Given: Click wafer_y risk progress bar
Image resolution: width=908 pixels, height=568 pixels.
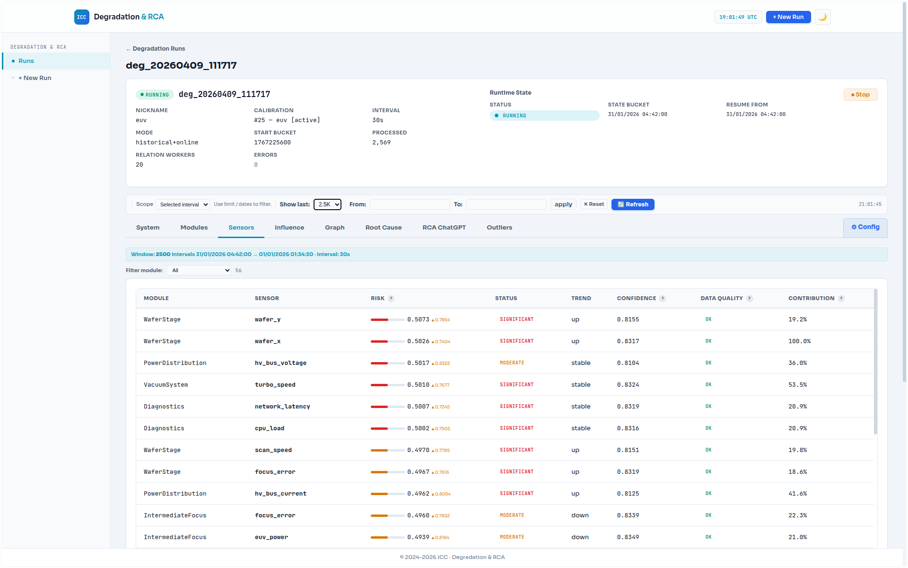Looking at the screenshot, I should click(387, 320).
